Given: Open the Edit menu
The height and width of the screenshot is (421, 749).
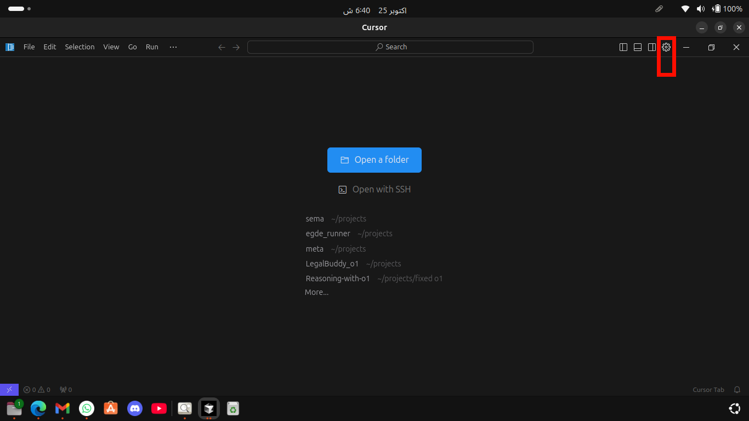Looking at the screenshot, I should [x=50, y=47].
